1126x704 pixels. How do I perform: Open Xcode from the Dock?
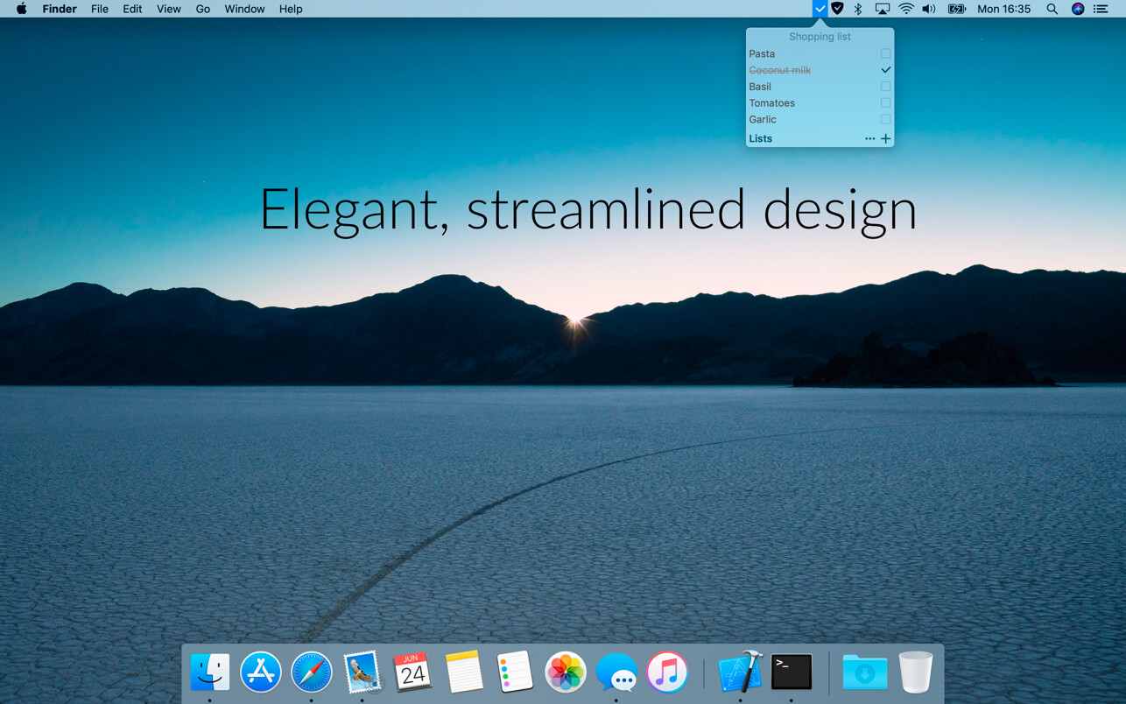[x=740, y=672]
